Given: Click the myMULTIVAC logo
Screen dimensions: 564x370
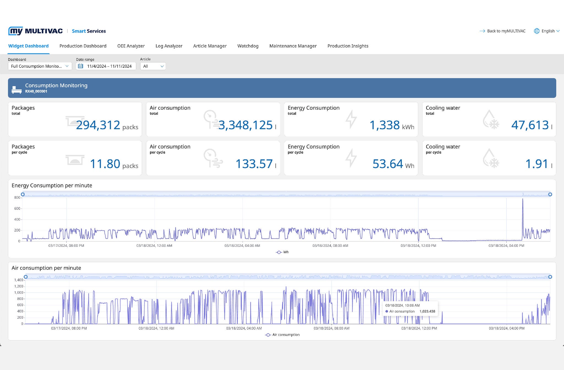Looking at the screenshot, I should [x=35, y=31].
